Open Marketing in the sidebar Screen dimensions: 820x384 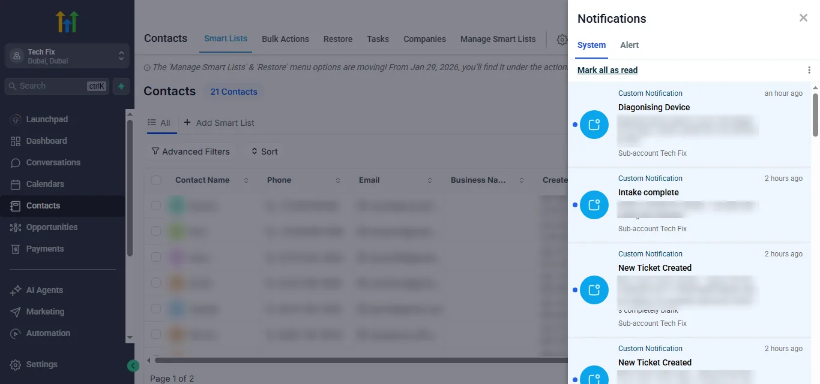pos(62,312)
